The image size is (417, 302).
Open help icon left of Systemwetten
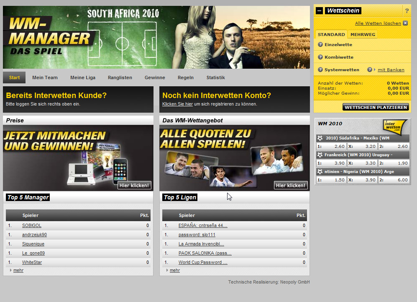pos(320,70)
